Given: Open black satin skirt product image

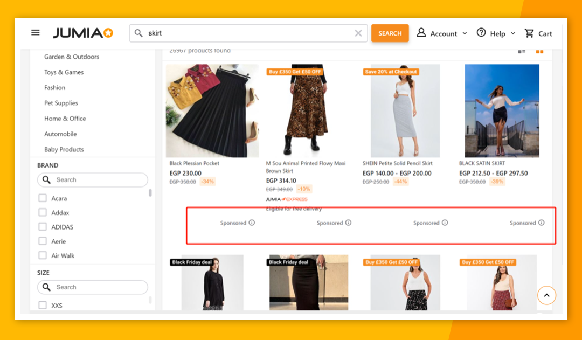Looking at the screenshot, I should (x=502, y=110).
